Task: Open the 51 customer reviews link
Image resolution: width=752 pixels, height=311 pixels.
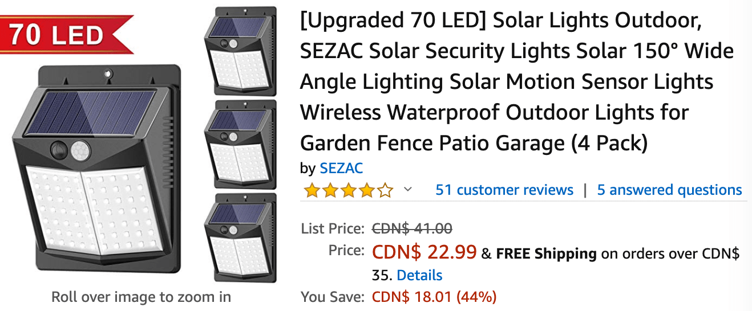Action: point(504,190)
